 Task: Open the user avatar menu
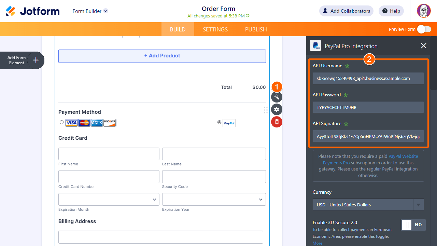coord(424,11)
